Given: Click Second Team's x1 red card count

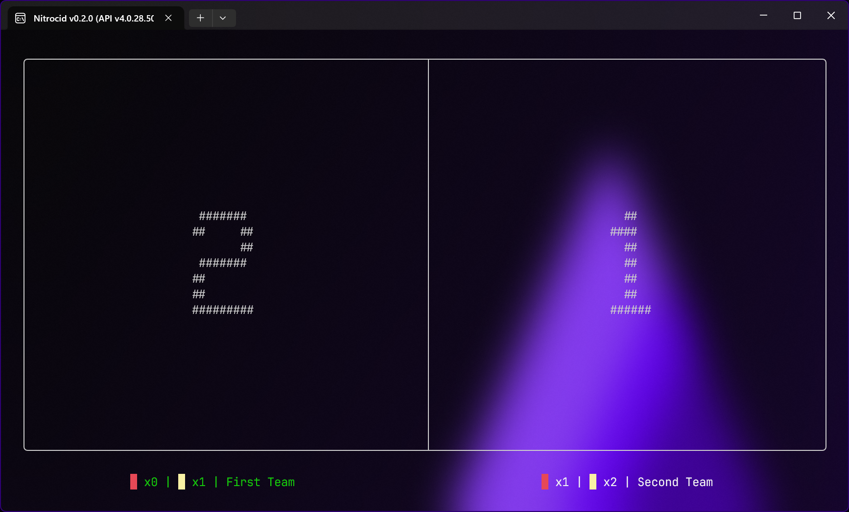Looking at the screenshot, I should tap(562, 482).
